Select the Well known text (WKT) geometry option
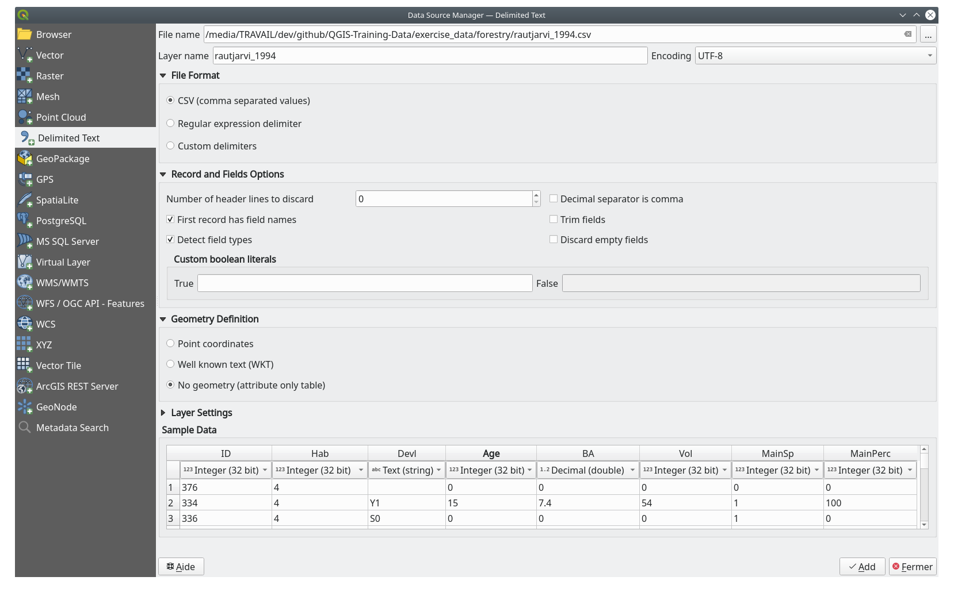Image resolution: width=954 pixels, height=592 pixels. click(170, 364)
